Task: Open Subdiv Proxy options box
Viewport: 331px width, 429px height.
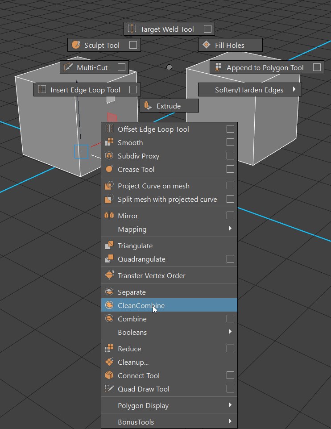Action: [x=230, y=156]
